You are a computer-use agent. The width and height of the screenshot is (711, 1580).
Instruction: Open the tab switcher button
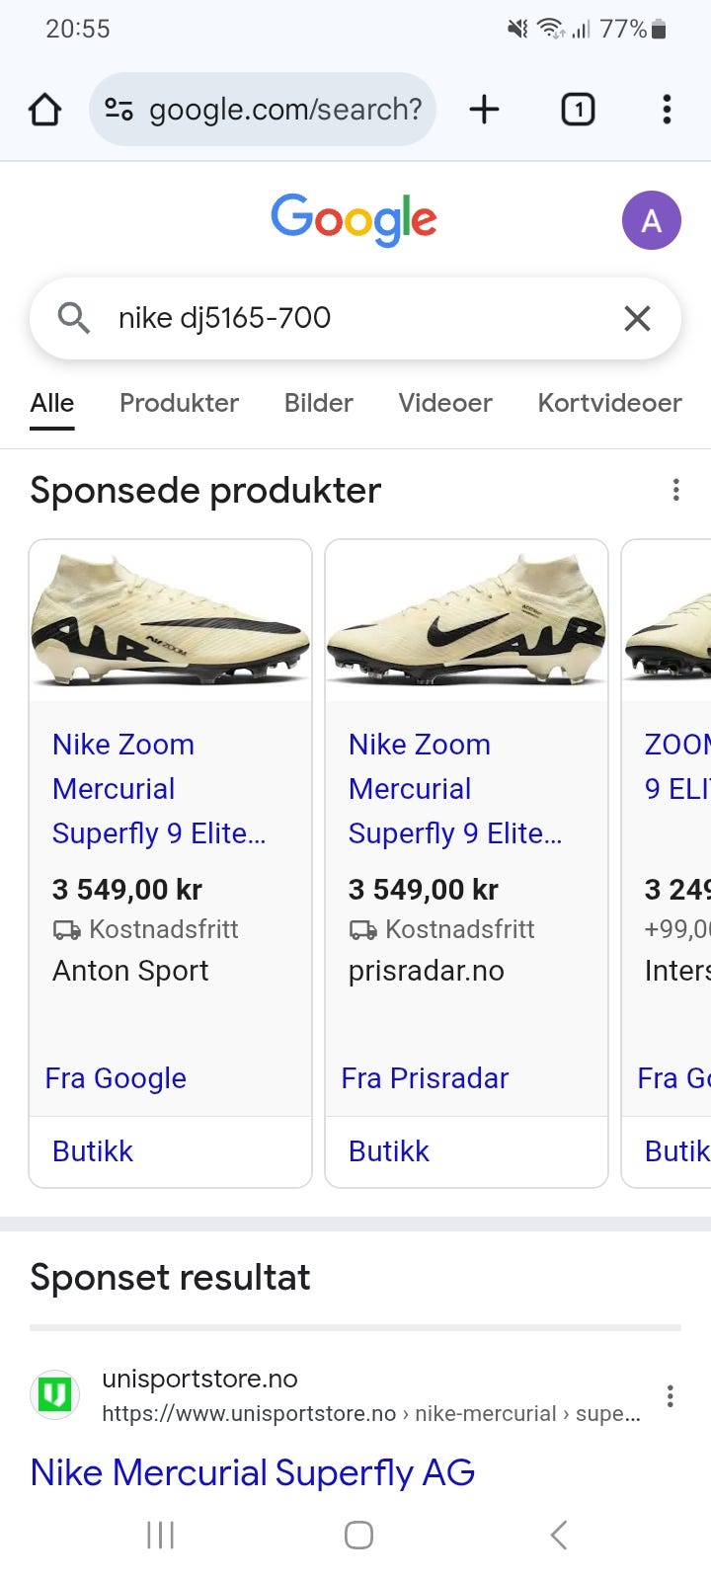pos(578,110)
